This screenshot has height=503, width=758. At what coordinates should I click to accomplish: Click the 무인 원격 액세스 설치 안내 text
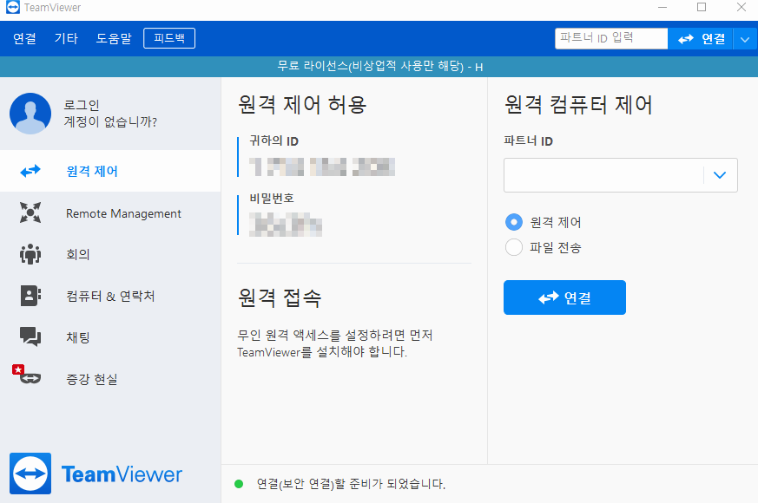tap(334, 343)
